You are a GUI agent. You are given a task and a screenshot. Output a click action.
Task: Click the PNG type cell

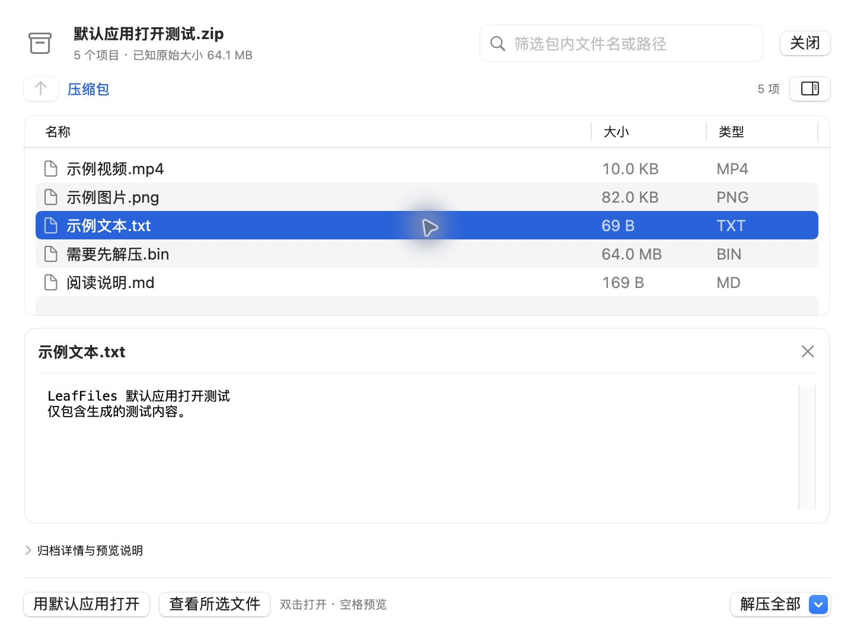pos(732,197)
